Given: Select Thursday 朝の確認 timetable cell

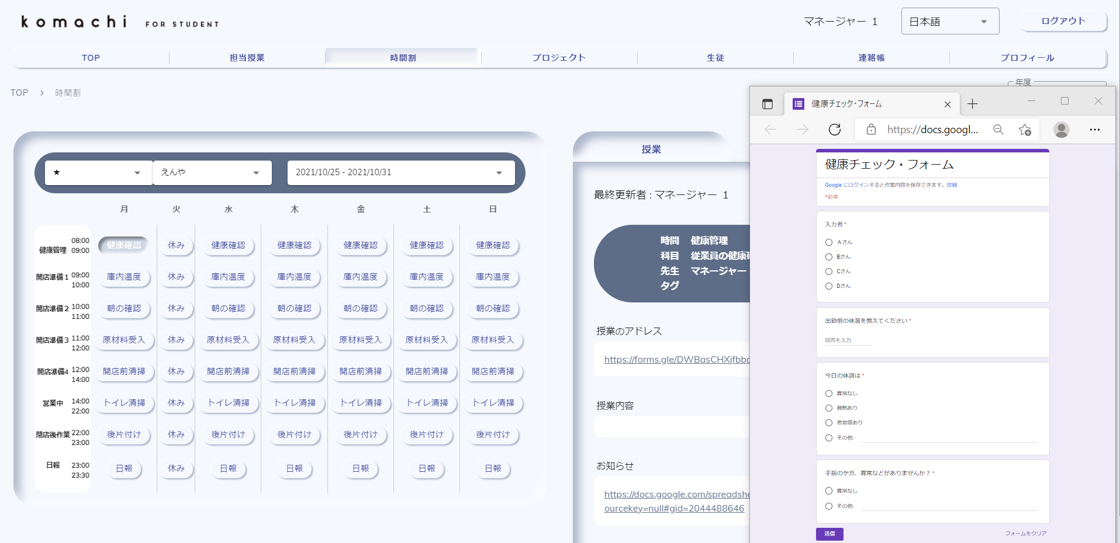Looking at the screenshot, I should tap(295, 308).
